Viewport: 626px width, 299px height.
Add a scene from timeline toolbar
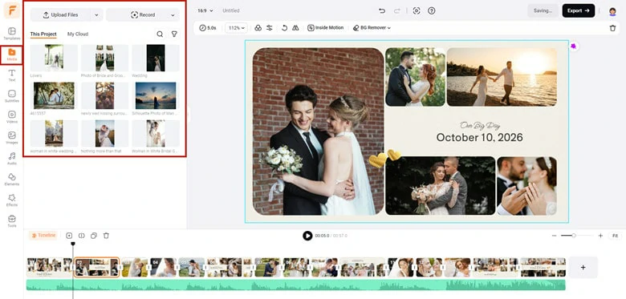point(69,236)
